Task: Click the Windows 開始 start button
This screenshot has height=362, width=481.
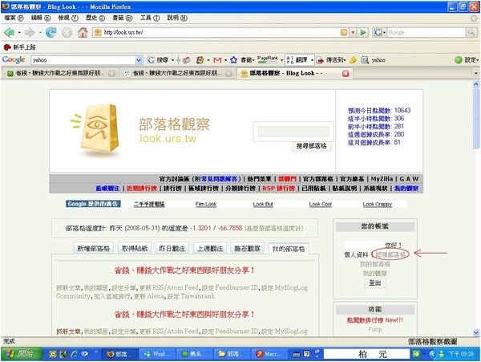Action: point(22,354)
